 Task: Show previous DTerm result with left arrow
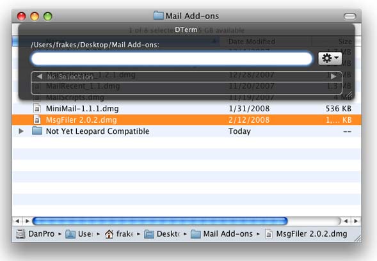(x=40, y=77)
